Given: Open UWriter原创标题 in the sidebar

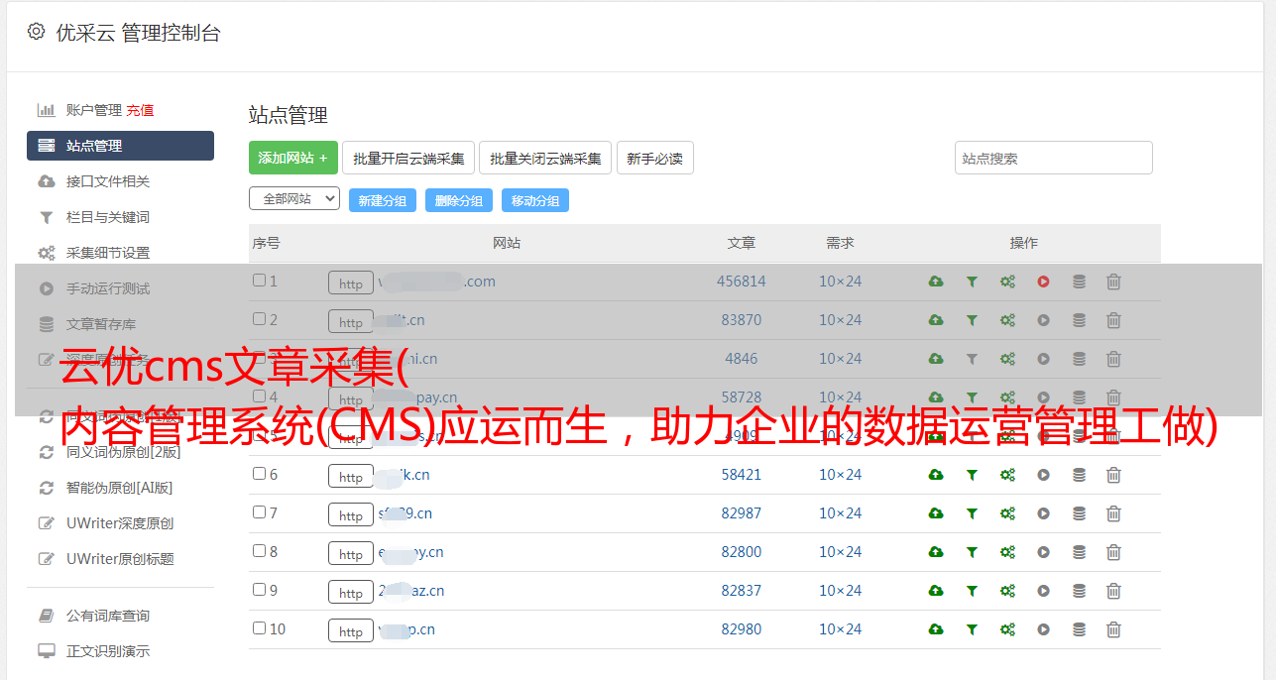Looking at the screenshot, I should click(x=120, y=559).
